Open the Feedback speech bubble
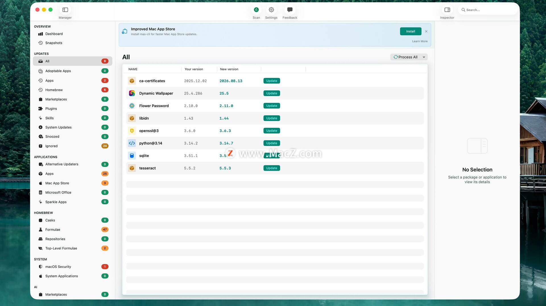 point(290,10)
